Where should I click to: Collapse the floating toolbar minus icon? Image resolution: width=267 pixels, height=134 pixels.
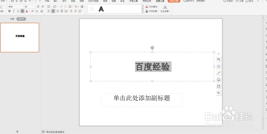point(219,54)
